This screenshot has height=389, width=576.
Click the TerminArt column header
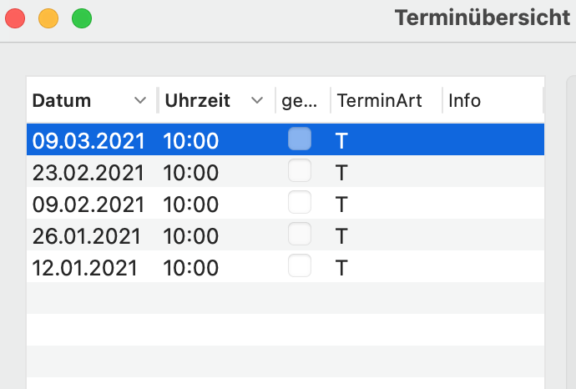click(x=380, y=101)
